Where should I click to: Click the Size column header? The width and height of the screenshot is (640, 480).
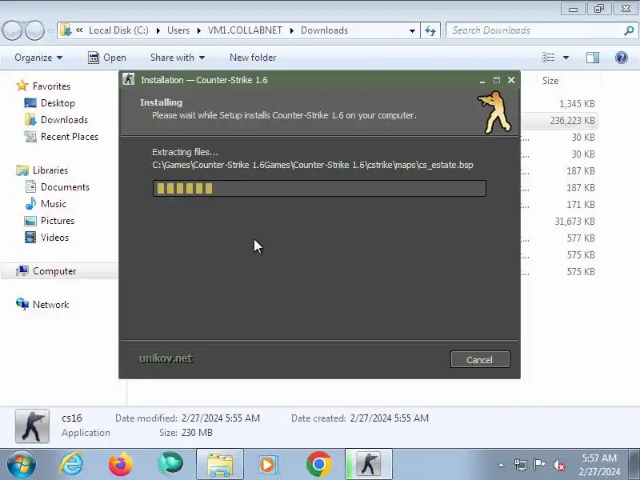point(550,81)
